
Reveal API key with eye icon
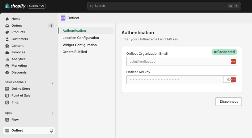click(228, 80)
